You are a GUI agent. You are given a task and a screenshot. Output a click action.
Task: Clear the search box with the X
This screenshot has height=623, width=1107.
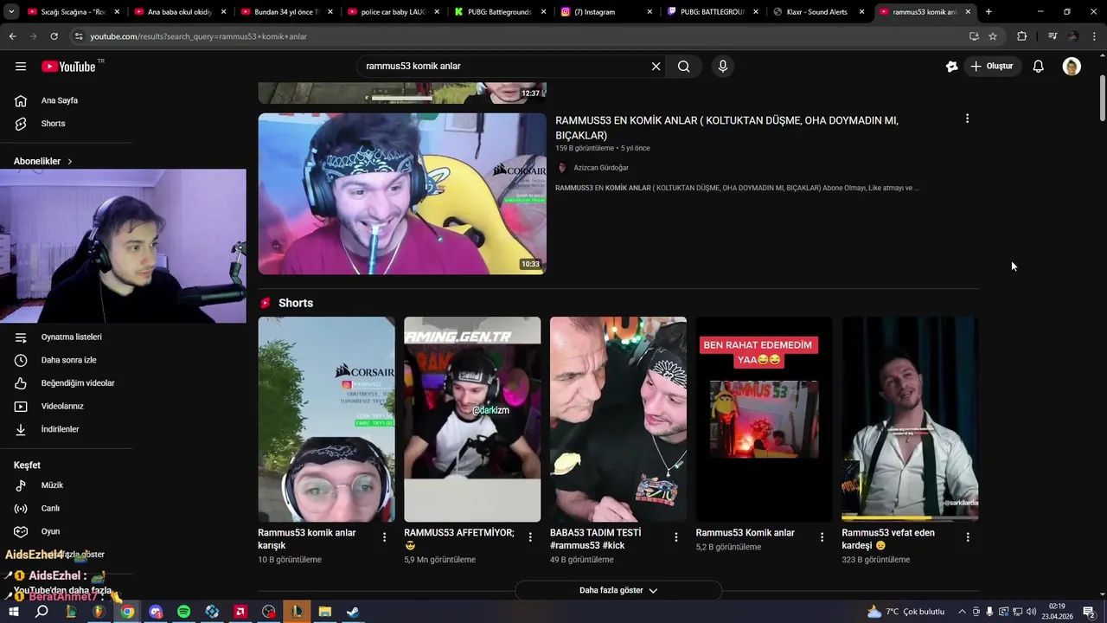656,67
